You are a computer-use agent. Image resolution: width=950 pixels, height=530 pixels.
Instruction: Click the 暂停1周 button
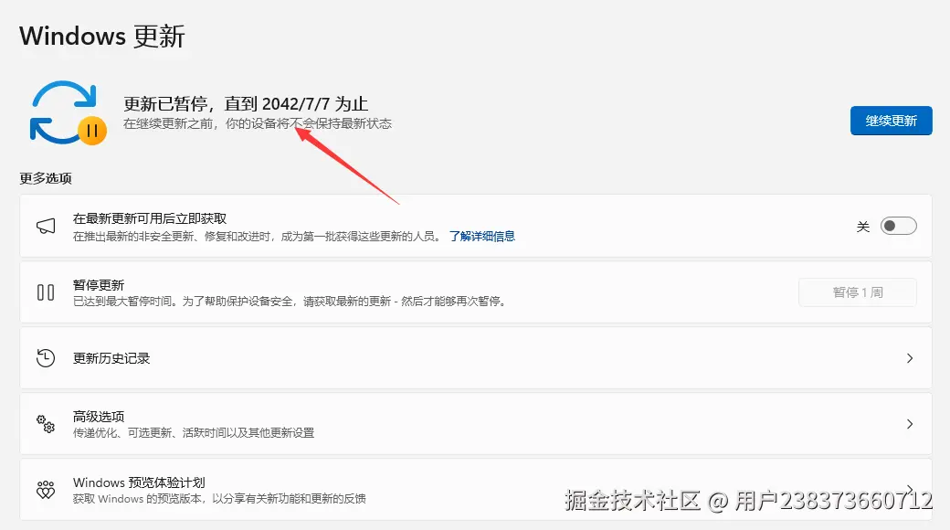858,291
